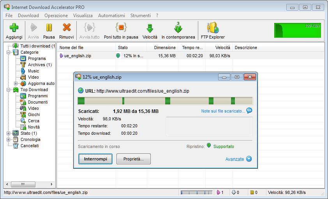Click the sidebar scroll left arrow
Screen dimensions: 328x199
click(x=7, y=184)
